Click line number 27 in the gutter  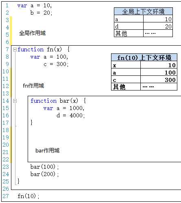coord(6,196)
